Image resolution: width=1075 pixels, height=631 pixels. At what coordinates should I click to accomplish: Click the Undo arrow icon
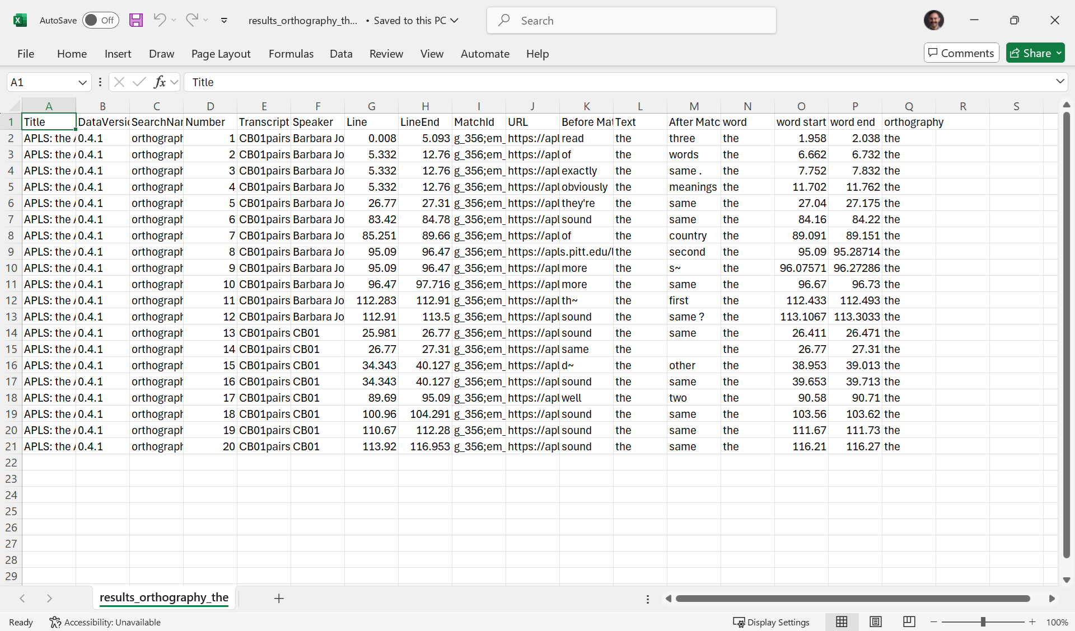(x=160, y=20)
